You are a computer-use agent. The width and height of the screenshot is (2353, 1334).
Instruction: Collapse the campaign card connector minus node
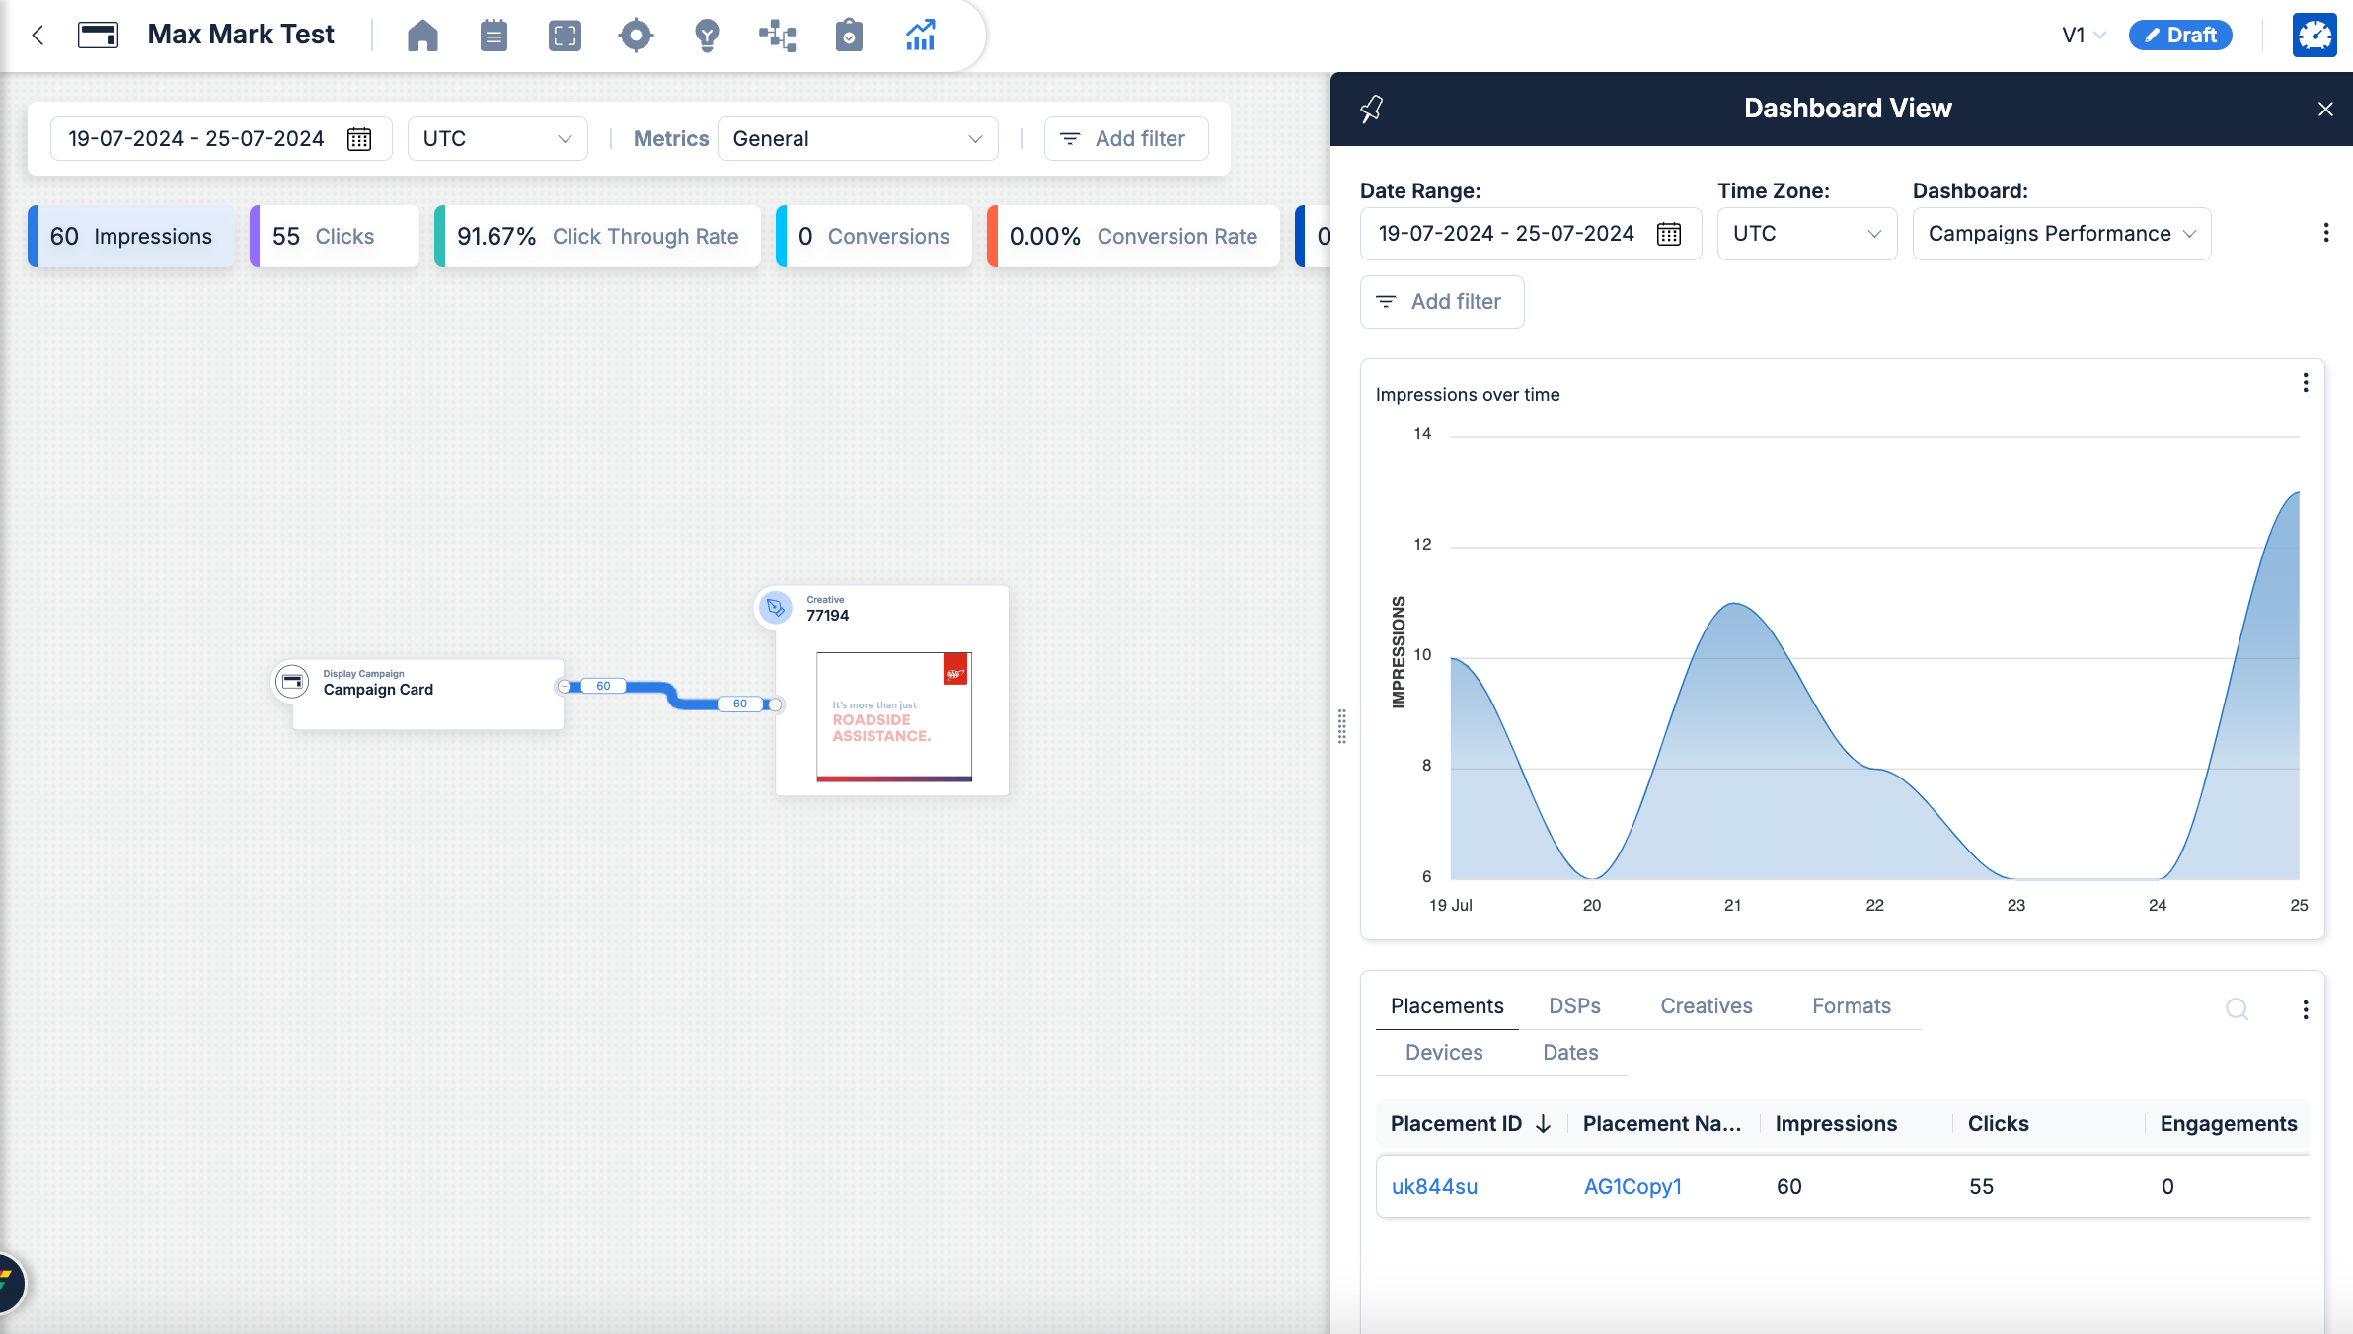(x=564, y=686)
